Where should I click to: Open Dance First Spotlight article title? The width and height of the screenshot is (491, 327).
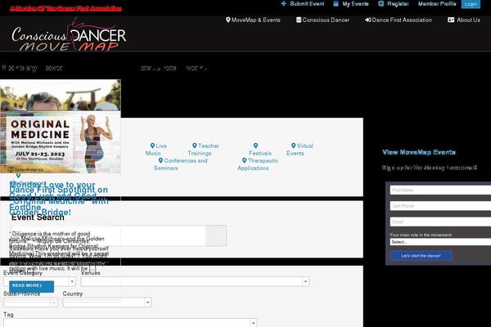[59, 201]
